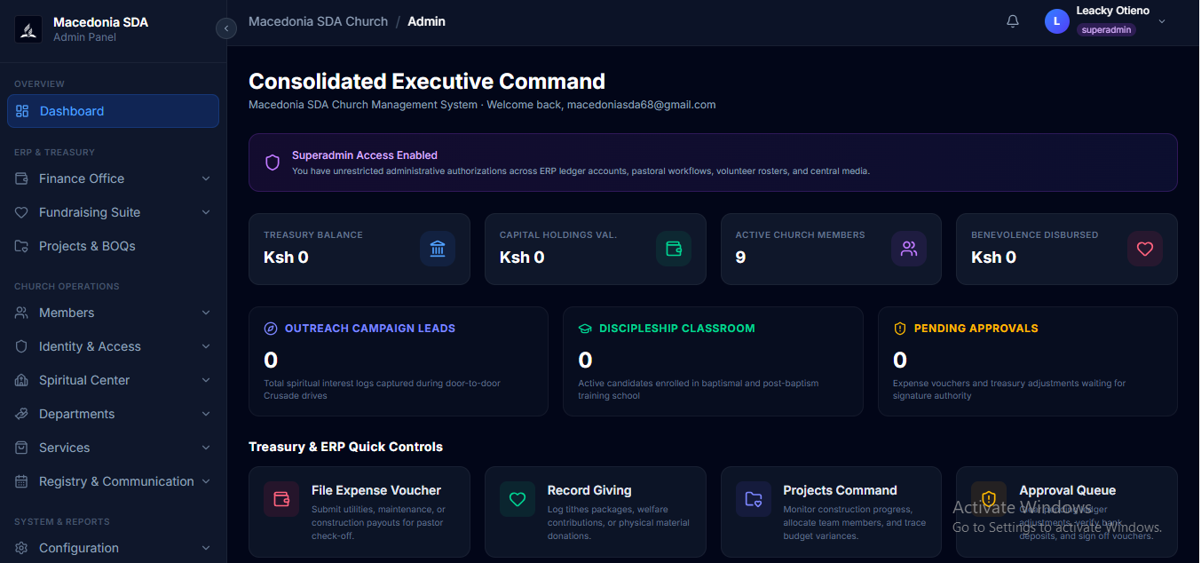Click the Services calendar icon
1201x563 pixels.
(21, 448)
